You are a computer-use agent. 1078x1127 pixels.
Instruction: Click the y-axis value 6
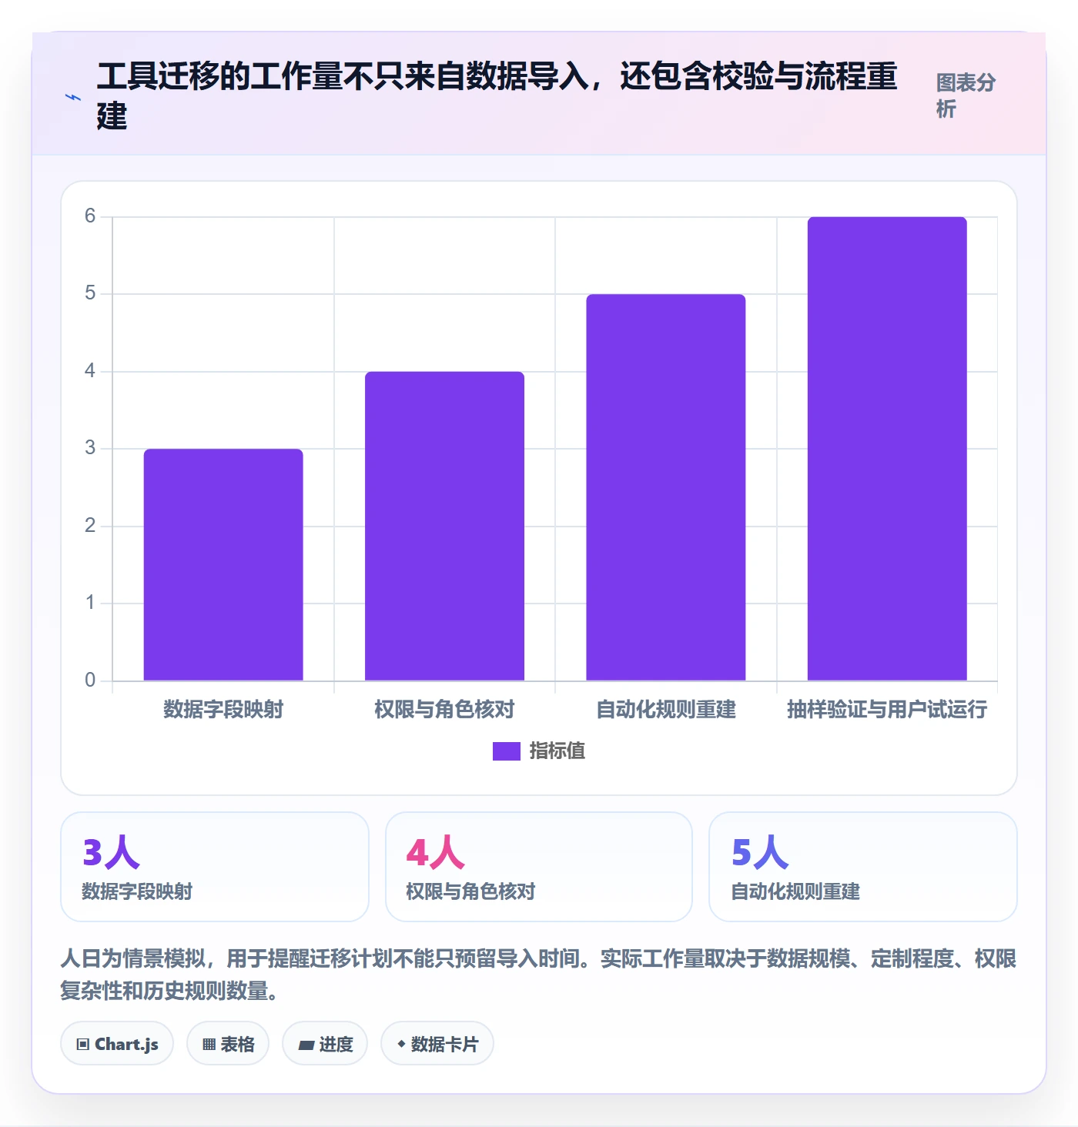90,216
